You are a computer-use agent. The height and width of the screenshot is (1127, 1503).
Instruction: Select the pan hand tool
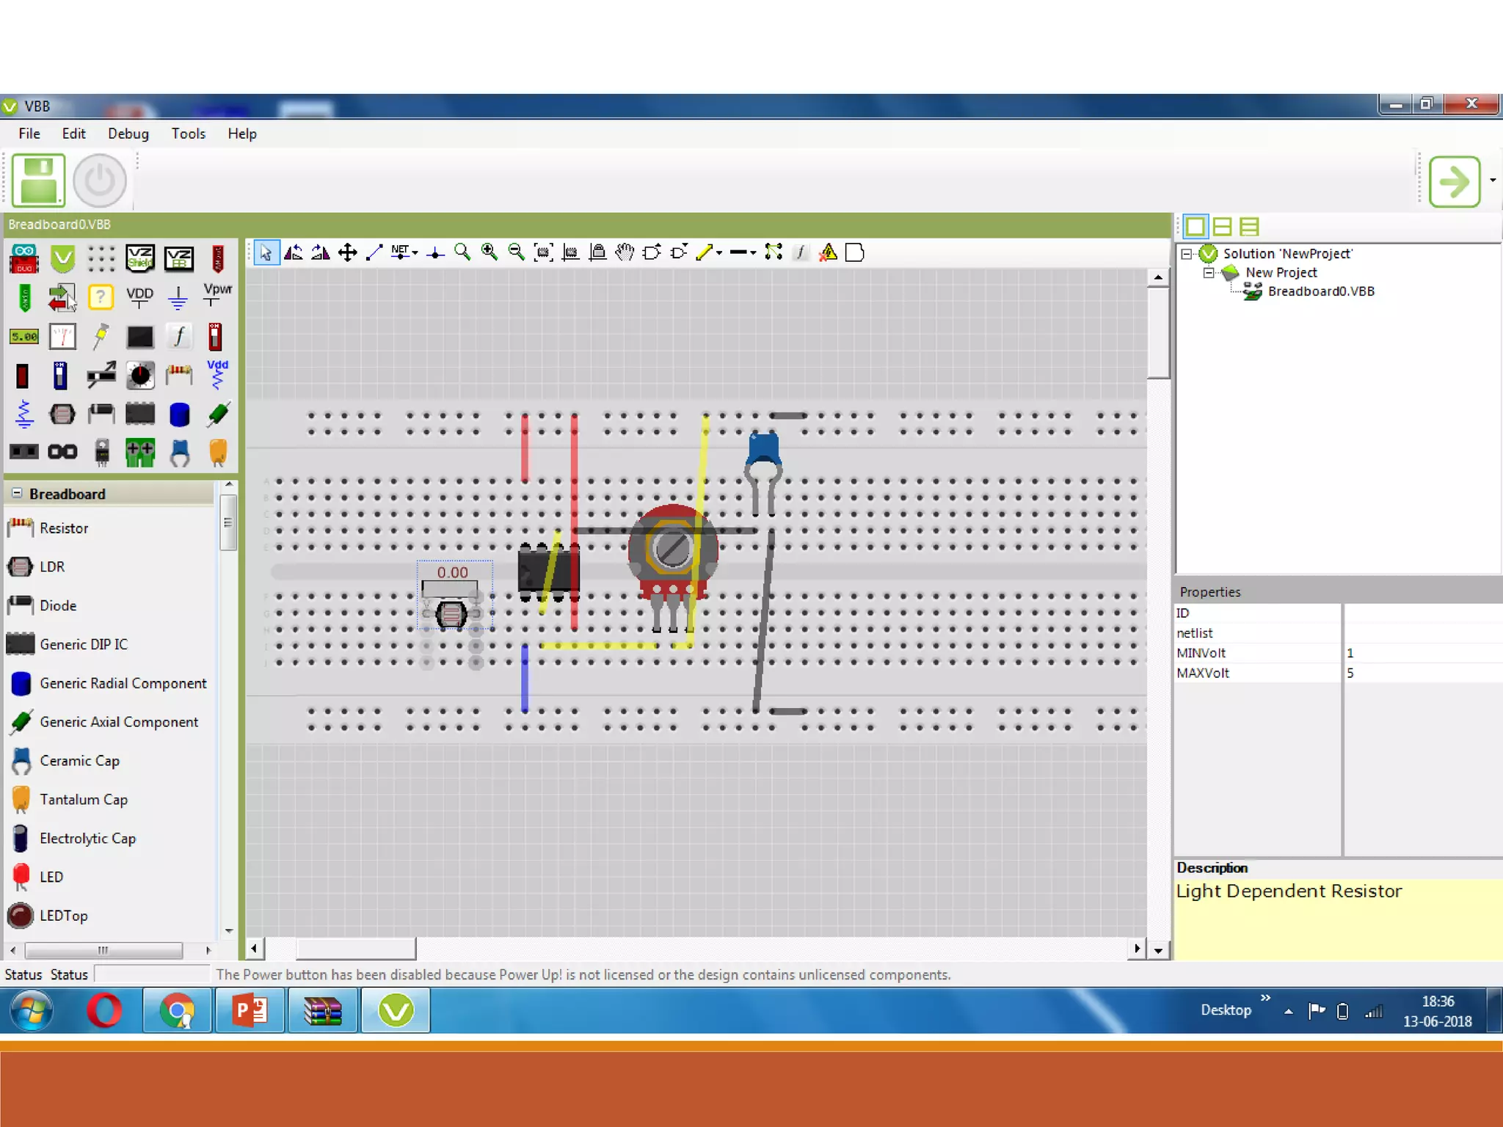point(625,253)
